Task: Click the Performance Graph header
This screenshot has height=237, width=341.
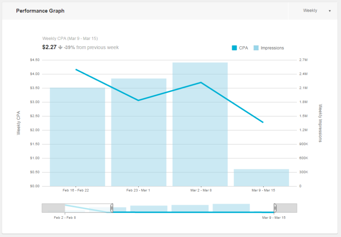Action: (x=40, y=11)
